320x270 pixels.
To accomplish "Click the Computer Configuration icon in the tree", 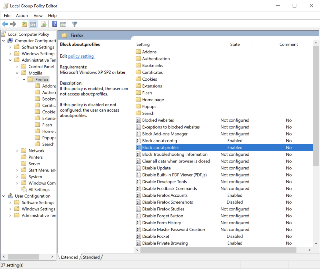I will point(10,41).
